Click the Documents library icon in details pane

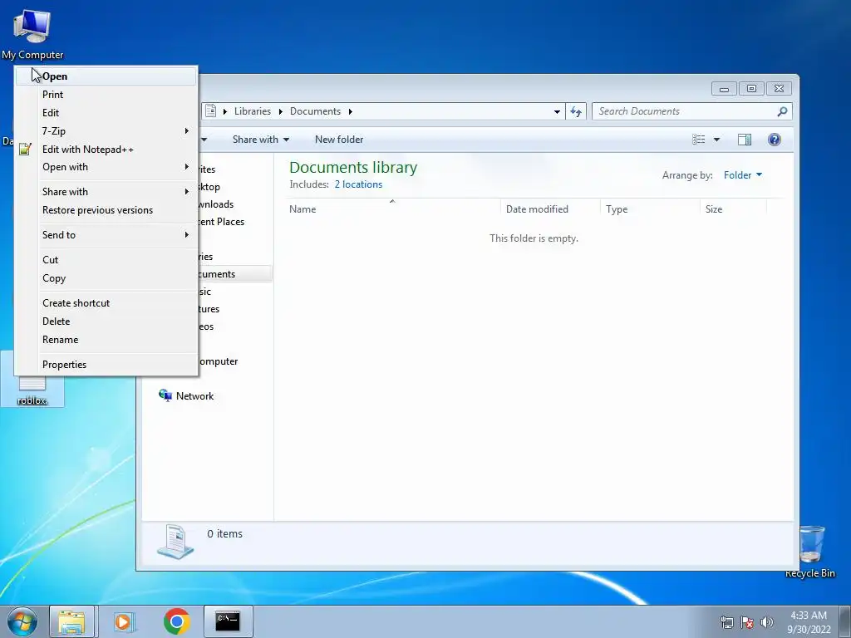click(x=175, y=542)
